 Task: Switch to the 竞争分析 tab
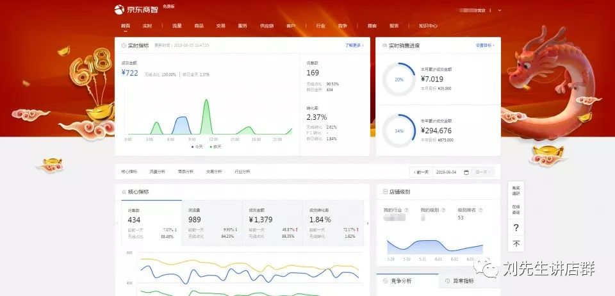pos(401,281)
